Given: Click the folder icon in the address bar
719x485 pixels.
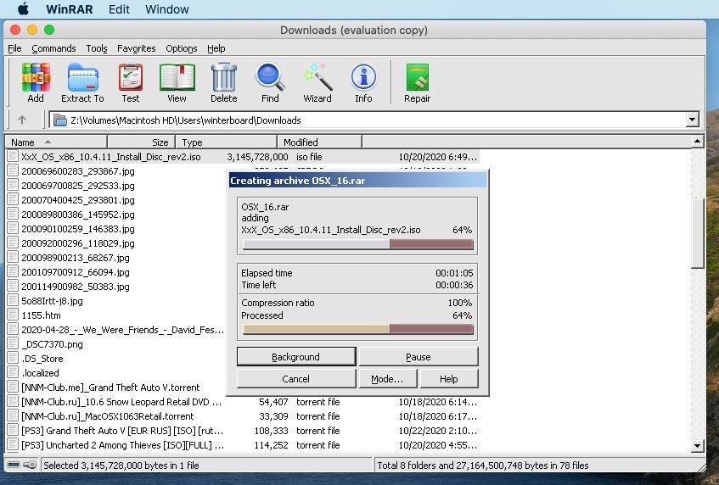Looking at the screenshot, I should (60, 120).
